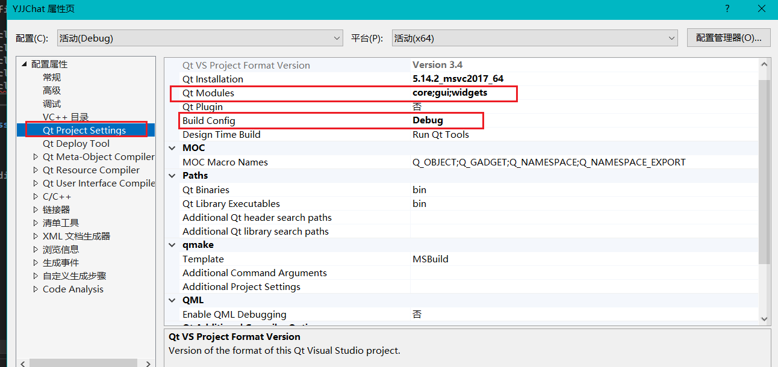The image size is (778, 367).
Task: Collapse the MOC property section
Action: click(x=173, y=148)
